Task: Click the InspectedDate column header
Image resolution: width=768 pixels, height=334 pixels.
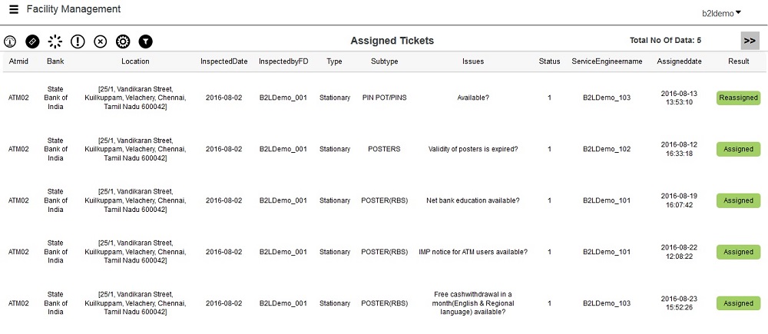Action: (x=223, y=61)
